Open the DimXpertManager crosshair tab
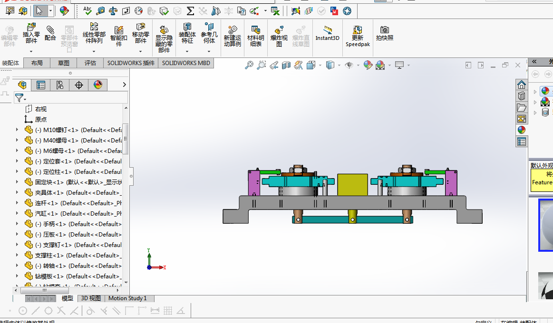 click(x=78, y=85)
